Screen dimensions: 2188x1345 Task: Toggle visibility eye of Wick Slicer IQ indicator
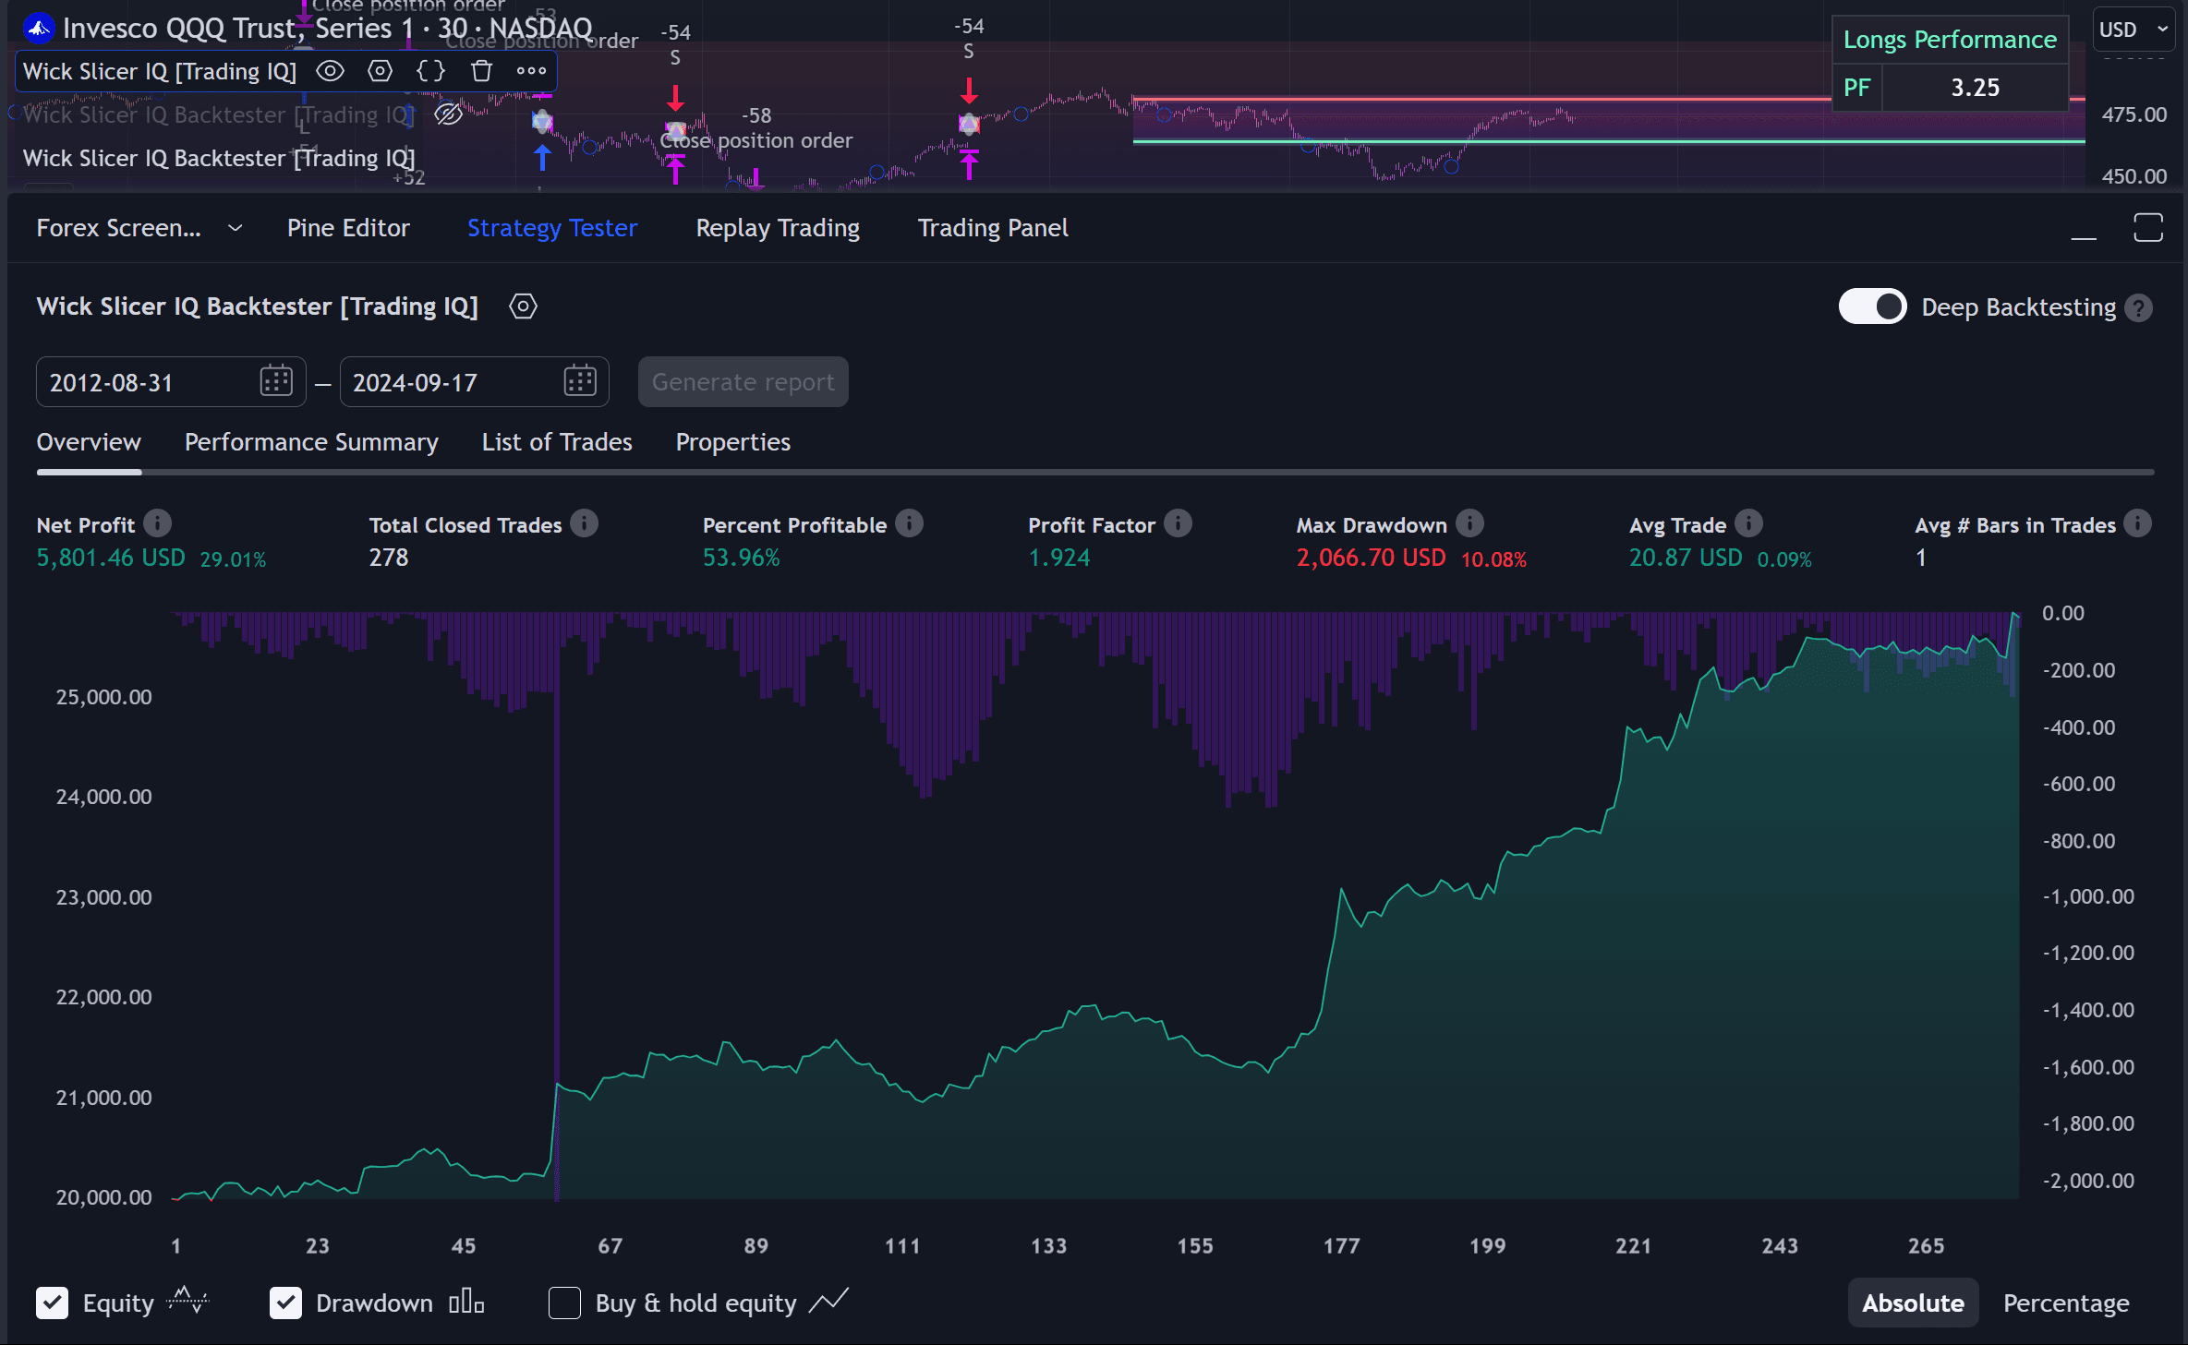pos(330,71)
